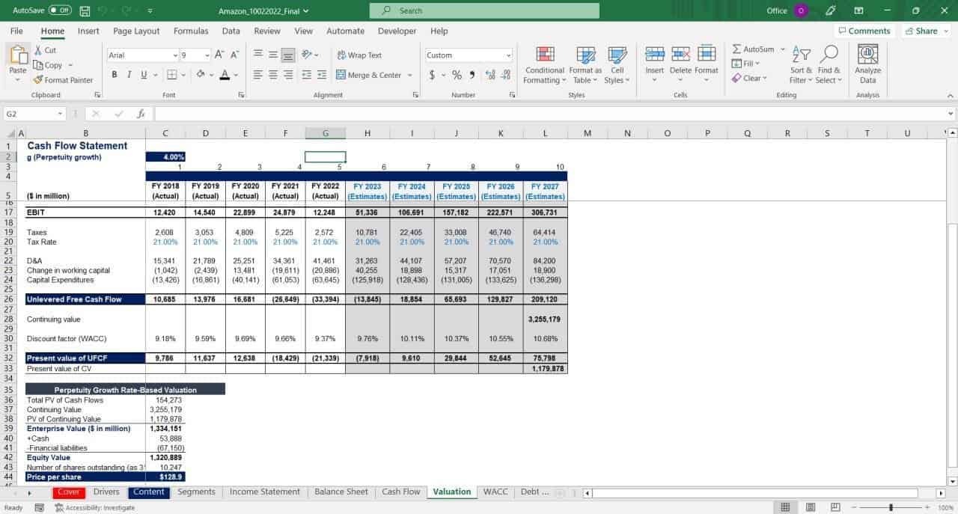The height and width of the screenshot is (514, 958).
Task: Open Format as Table gallery
Action: [586, 65]
